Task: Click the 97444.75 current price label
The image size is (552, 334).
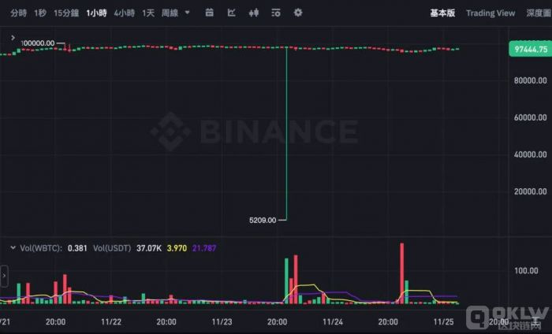Action: coord(528,49)
